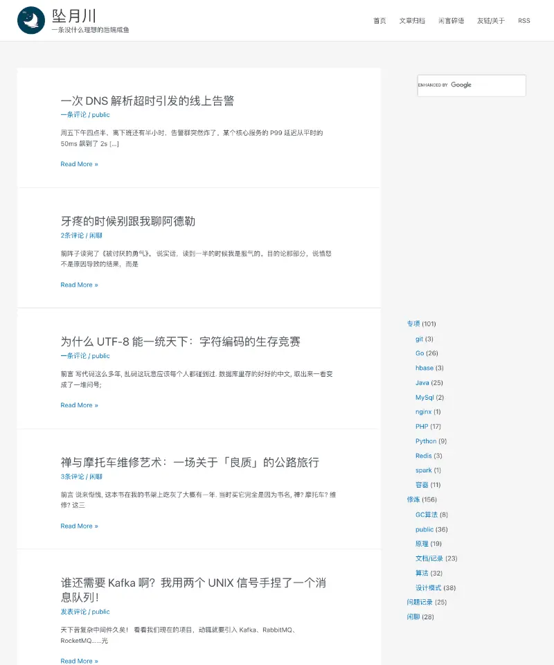Open 发表评论 under Kafka article

73,611
